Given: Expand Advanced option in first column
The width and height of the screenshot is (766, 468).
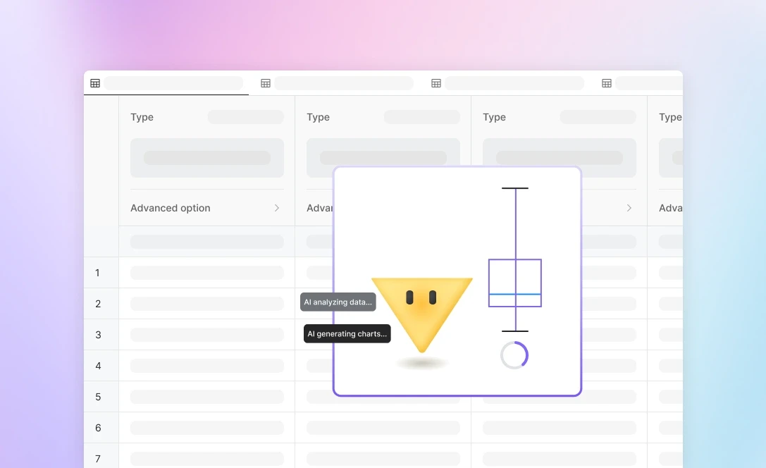Looking at the screenshot, I should pyautogui.click(x=206, y=208).
